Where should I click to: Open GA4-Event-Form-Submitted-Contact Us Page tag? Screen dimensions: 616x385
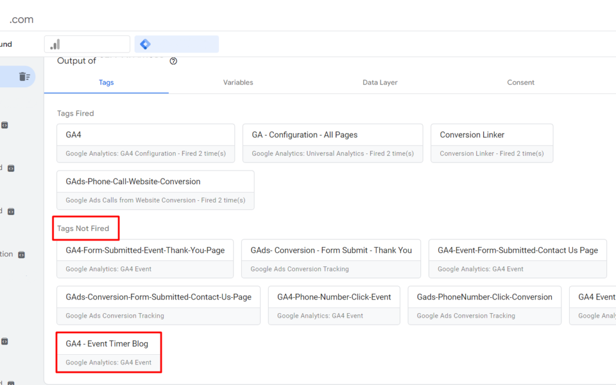pyautogui.click(x=517, y=258)
